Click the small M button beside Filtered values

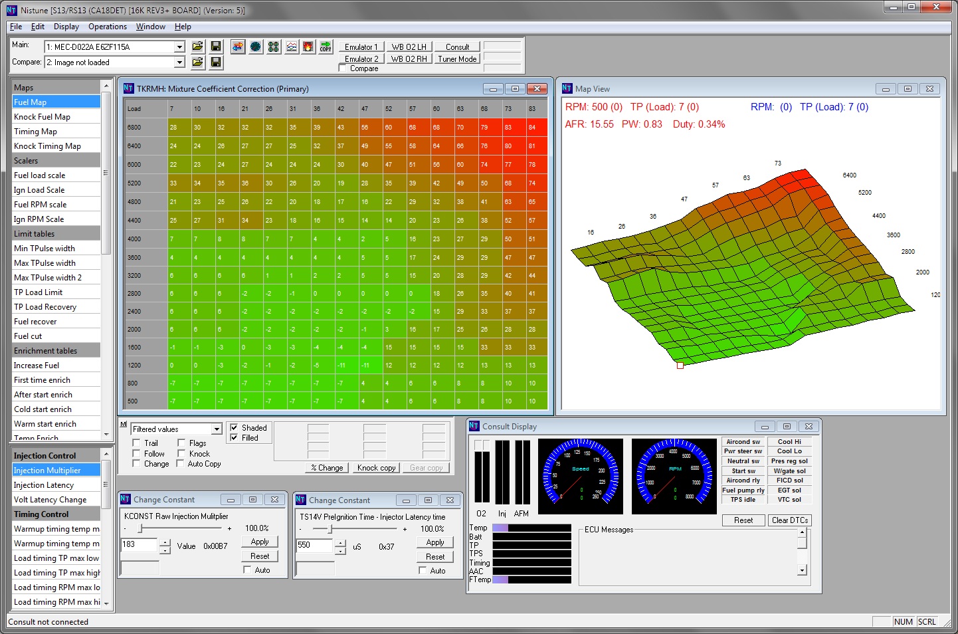tap(124, 424)
